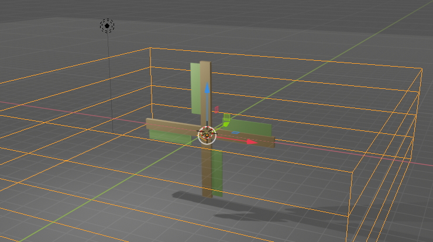Click the green Y-axis move arrow
The width and height of the screenshot is (433, 242).
pyautogui.click(x=226, y=125)
